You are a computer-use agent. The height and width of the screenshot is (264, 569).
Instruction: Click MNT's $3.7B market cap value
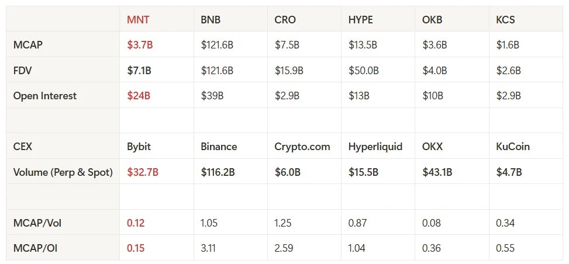pos(139,45)
